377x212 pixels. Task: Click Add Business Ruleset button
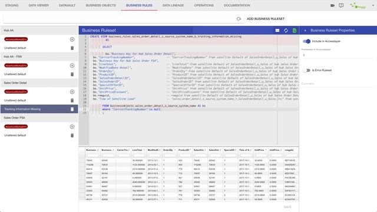pos(266,19)
